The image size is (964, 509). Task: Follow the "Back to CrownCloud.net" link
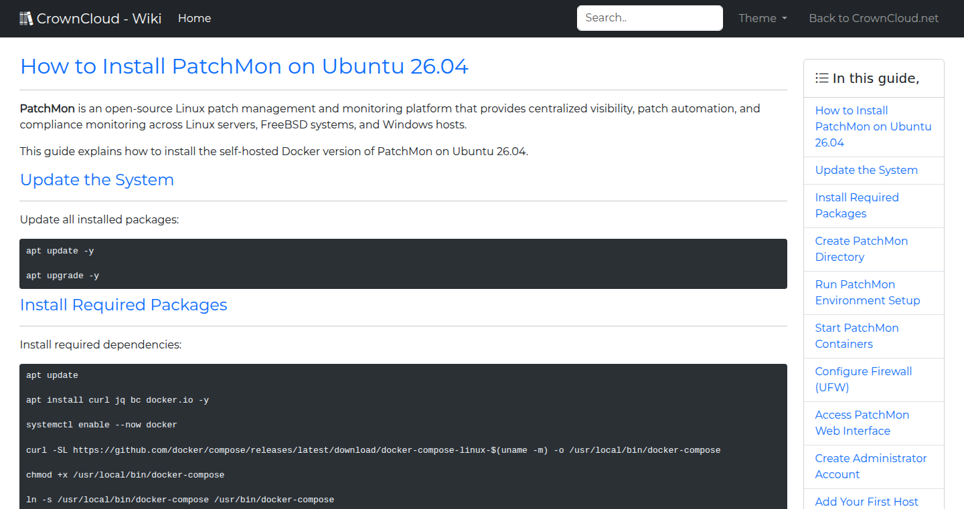point(874,18)
